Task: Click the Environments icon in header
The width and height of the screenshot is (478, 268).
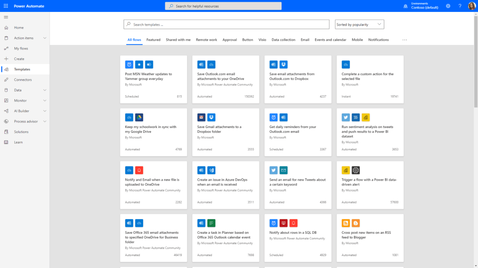Action: pyautogui.click(x=405, y=6)
